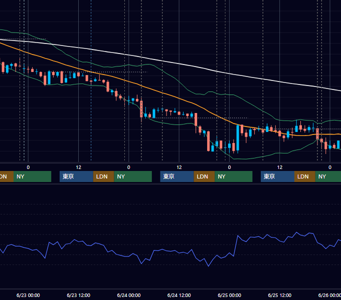Click the 6/24 00:00 date label

(x=129, y=295)
